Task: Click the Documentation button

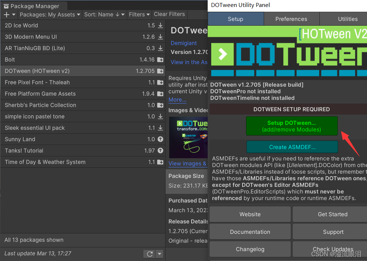Action: (x=250, y=232)
